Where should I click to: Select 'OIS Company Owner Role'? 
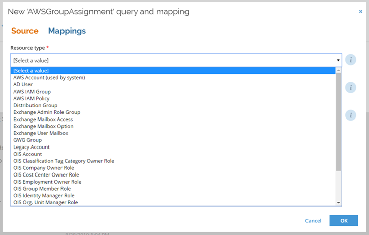point(173,168)
